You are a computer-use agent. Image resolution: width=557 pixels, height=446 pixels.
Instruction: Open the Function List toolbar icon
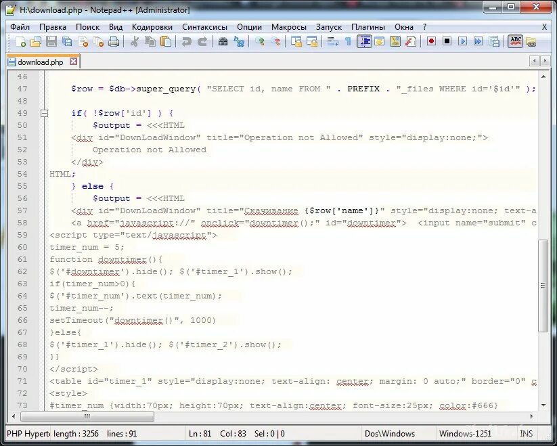pyautogui.click(x=411, y=42)
